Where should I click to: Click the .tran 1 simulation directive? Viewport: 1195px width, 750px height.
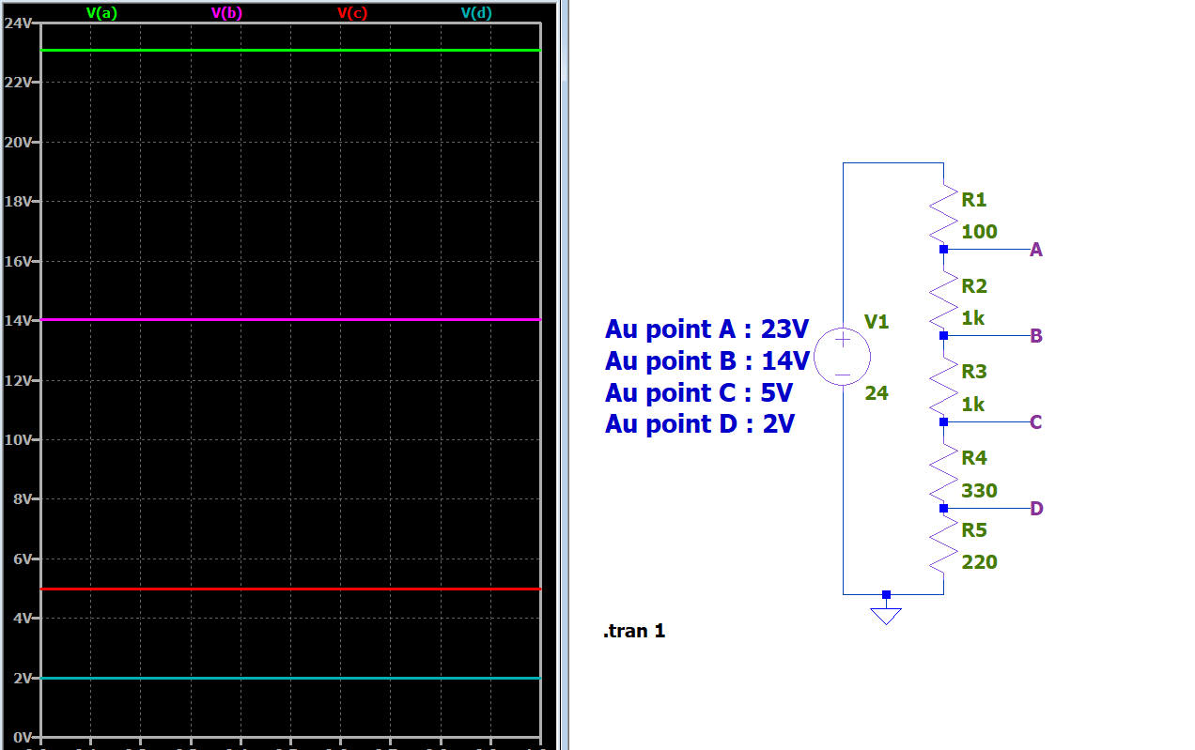coord(634,631)
